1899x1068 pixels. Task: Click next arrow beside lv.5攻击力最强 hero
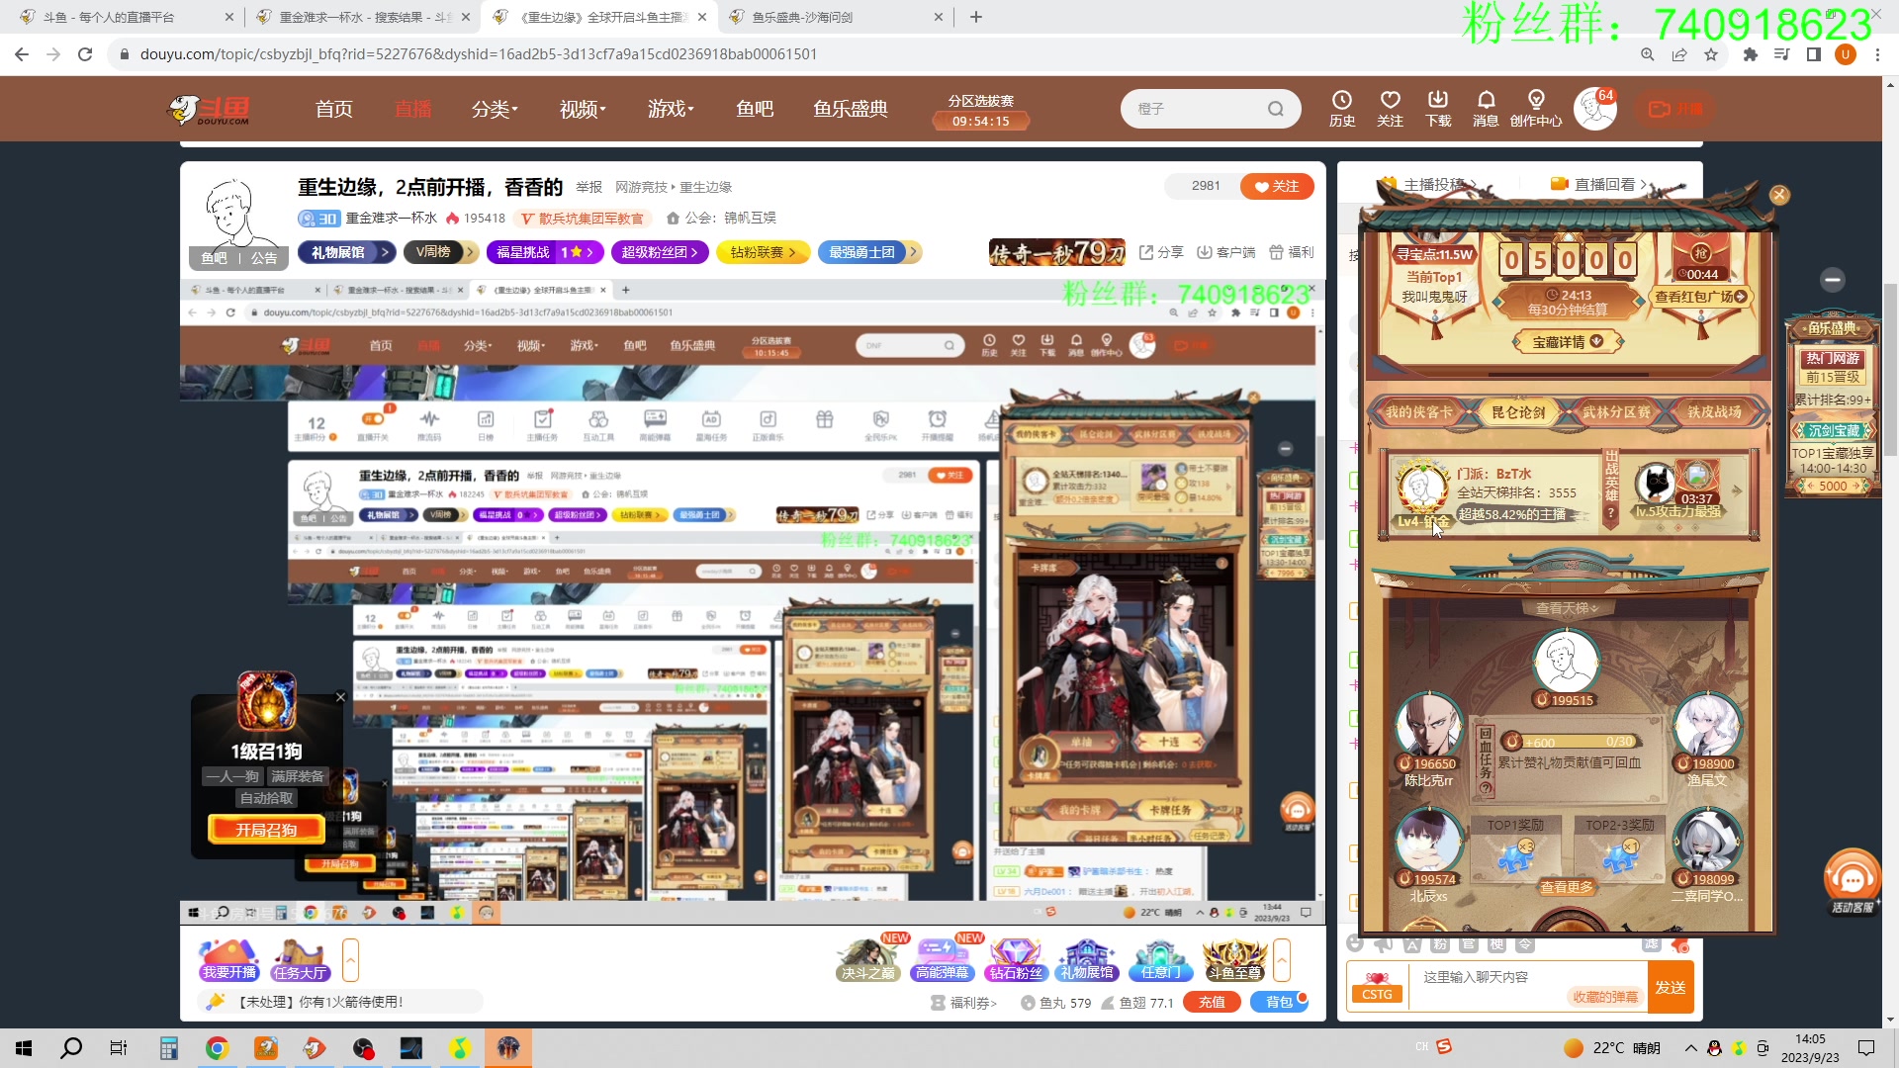[1737, 490]
